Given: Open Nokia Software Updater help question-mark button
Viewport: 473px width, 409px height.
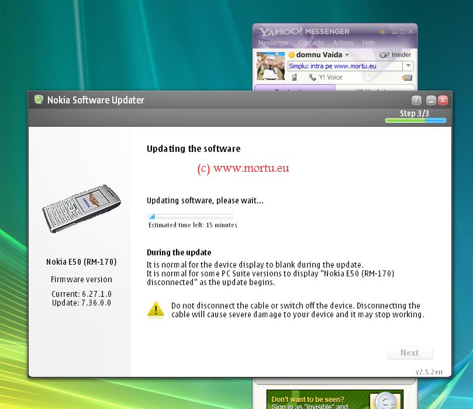Looking at the screenshot, I should [416, 100].
